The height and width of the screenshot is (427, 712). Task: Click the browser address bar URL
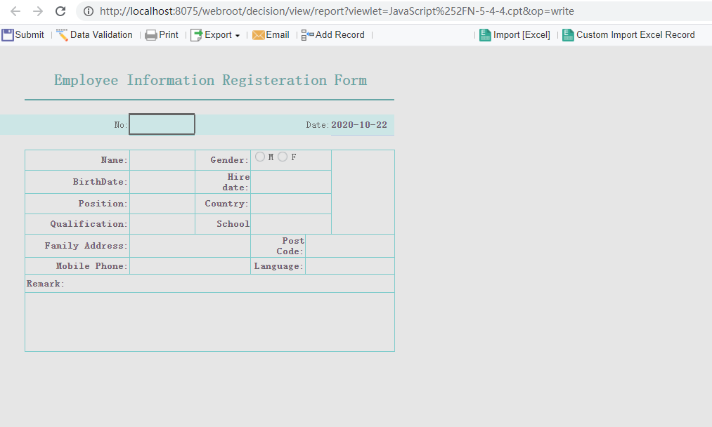coord(337,11)
